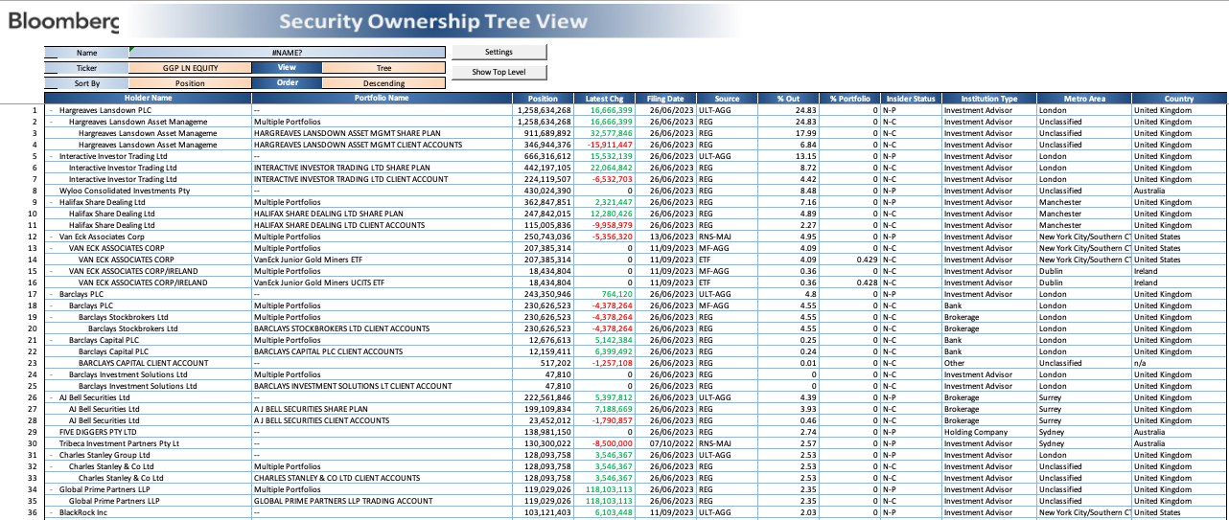Click the Position column header in the table
This screenshot has width=1229, height=520.
tap(543, 99)
